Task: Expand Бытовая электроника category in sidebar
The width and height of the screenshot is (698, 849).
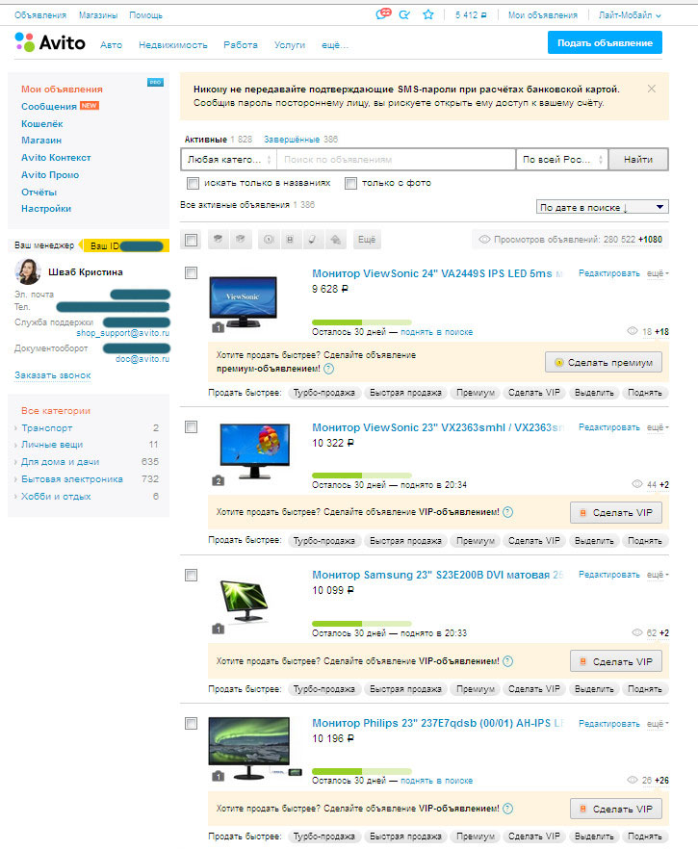Action: coord(71,479)
